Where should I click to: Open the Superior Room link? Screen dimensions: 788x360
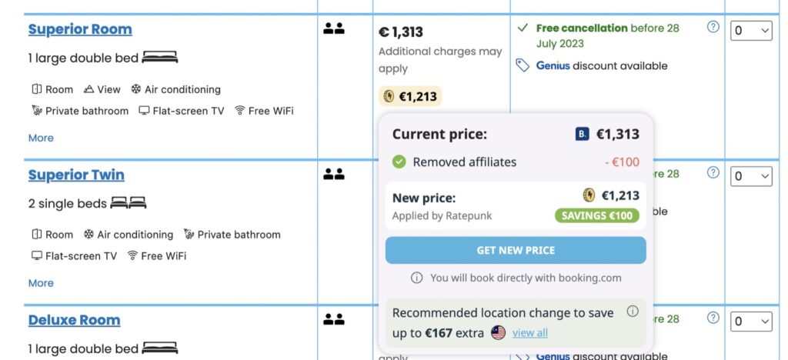[80, 30]
